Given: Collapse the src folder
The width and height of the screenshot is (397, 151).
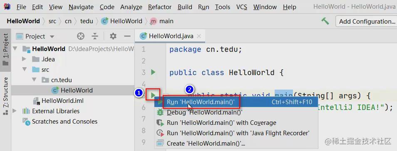Looking at the screenshot, I should tap(24, 69).
